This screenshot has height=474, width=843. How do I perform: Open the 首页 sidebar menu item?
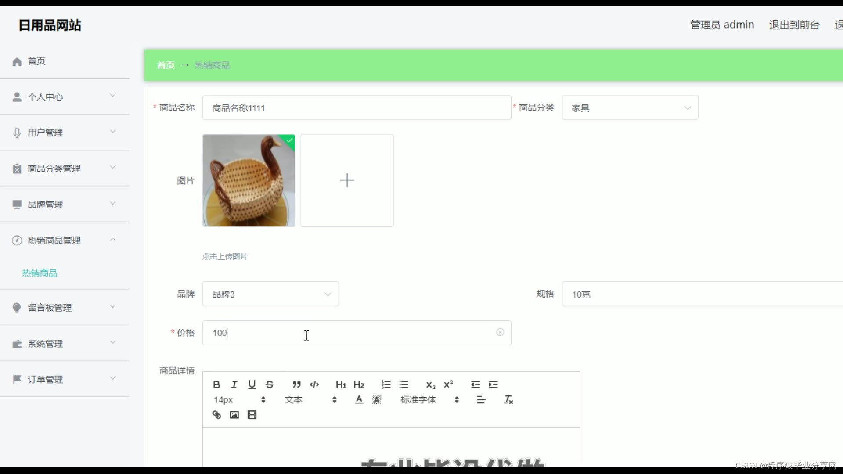pyautogui.click(x=36, y=61)
